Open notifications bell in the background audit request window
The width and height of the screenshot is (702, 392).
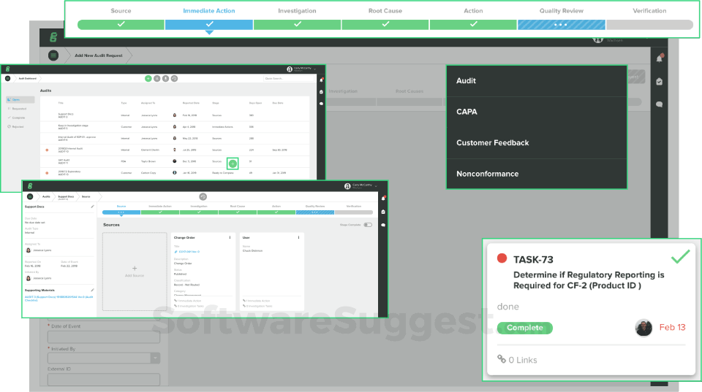pos(660,58)
